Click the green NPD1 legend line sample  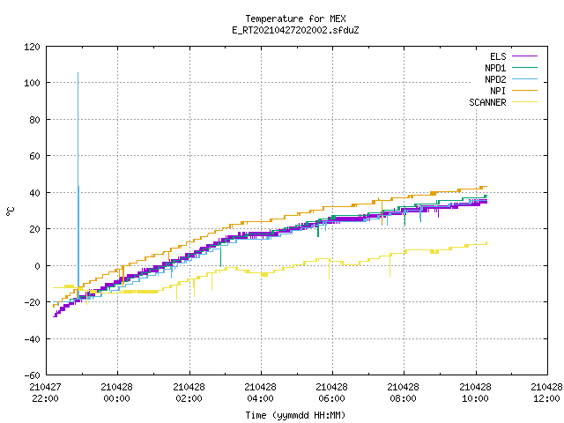pos(524,68)
